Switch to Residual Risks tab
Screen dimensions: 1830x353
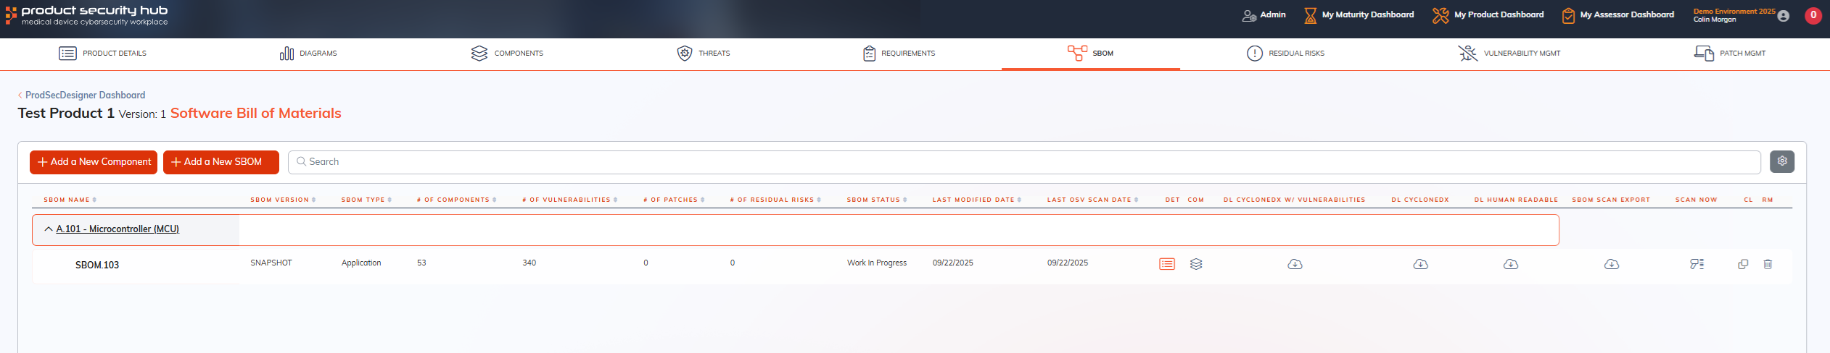1285,54
